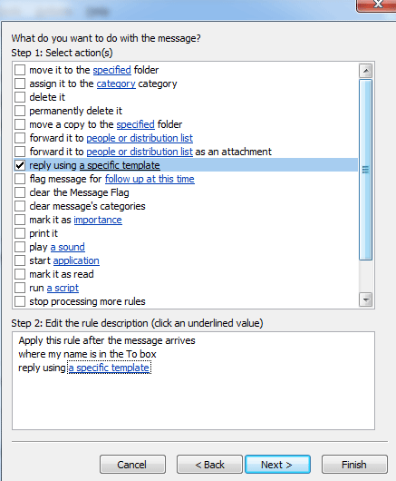Click the 'importance' link

[98, 220]
